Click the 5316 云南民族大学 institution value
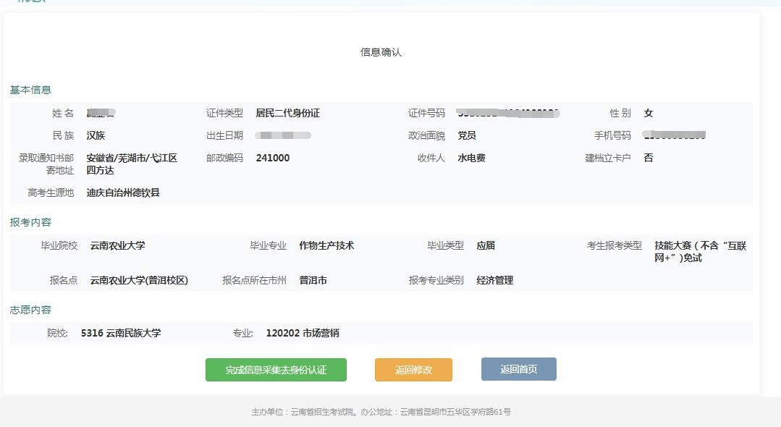The width and height of the screenshot is (781, 427). pyautogui.click(x=121, y=333)
